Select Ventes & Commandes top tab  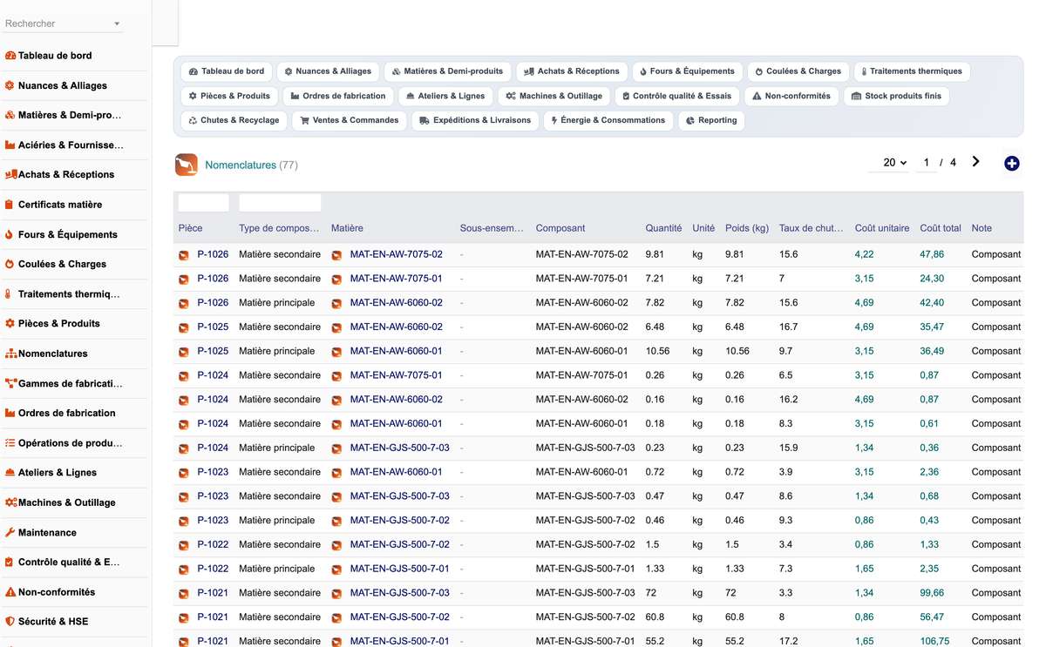(349, 120)
